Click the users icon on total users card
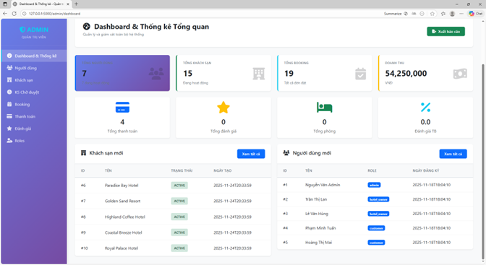 coord(156,74)
